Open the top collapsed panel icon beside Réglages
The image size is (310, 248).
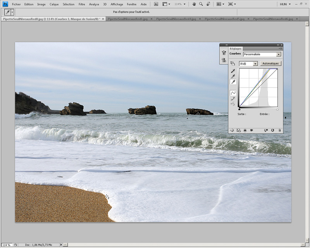(x=224, y=53)
